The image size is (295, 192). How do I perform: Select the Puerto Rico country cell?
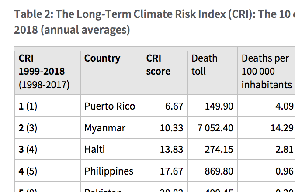point(110,106)
